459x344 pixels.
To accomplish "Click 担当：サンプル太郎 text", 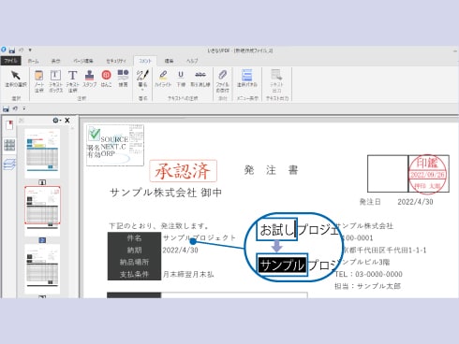I will click(367, 286).
